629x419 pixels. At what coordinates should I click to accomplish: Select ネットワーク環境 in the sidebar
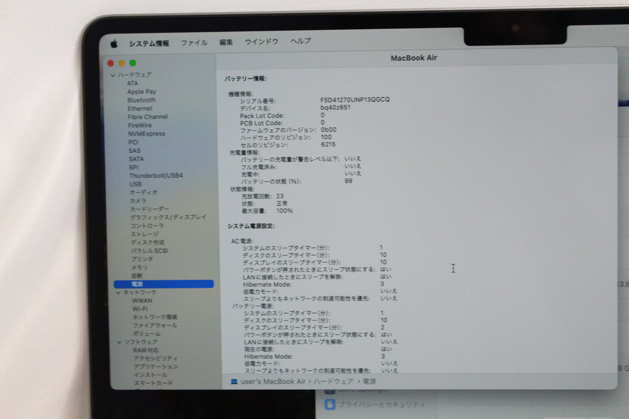point(155,317)
